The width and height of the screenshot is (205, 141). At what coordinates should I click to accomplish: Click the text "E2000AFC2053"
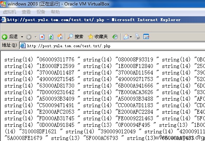(57, 112)
